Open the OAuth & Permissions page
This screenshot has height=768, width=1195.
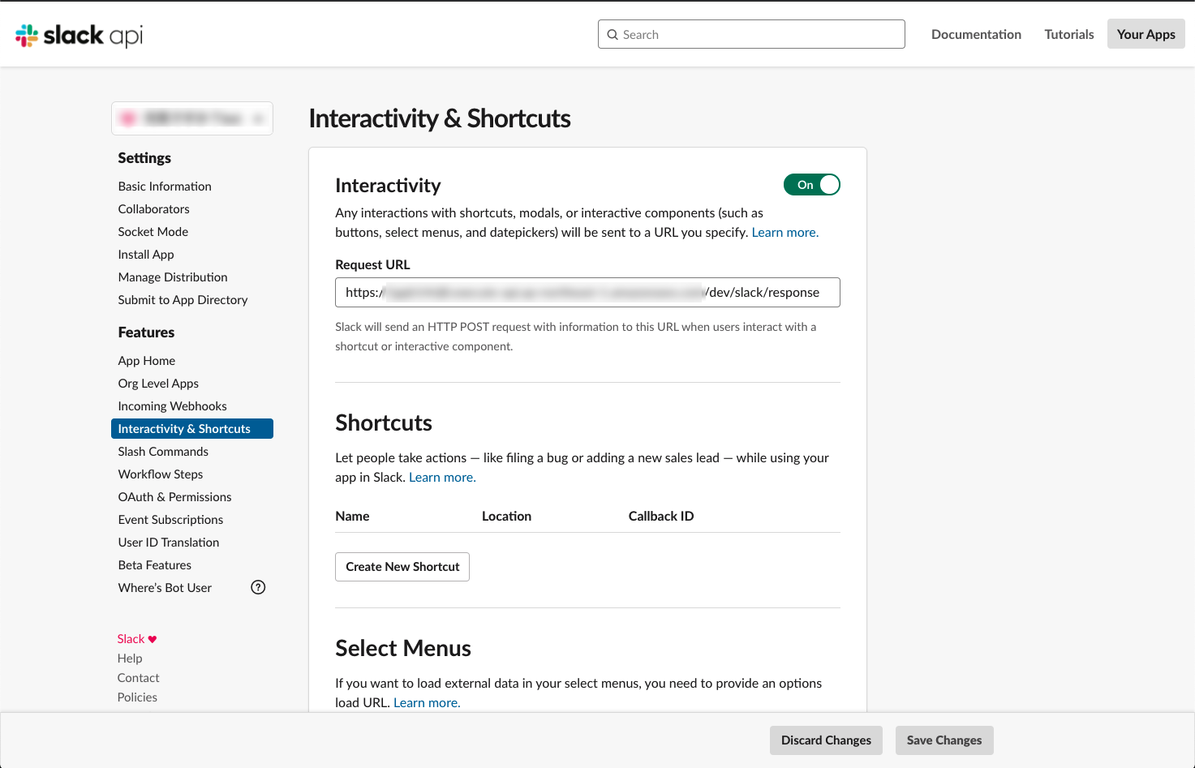pyautogui.click(x=174, y=496)
